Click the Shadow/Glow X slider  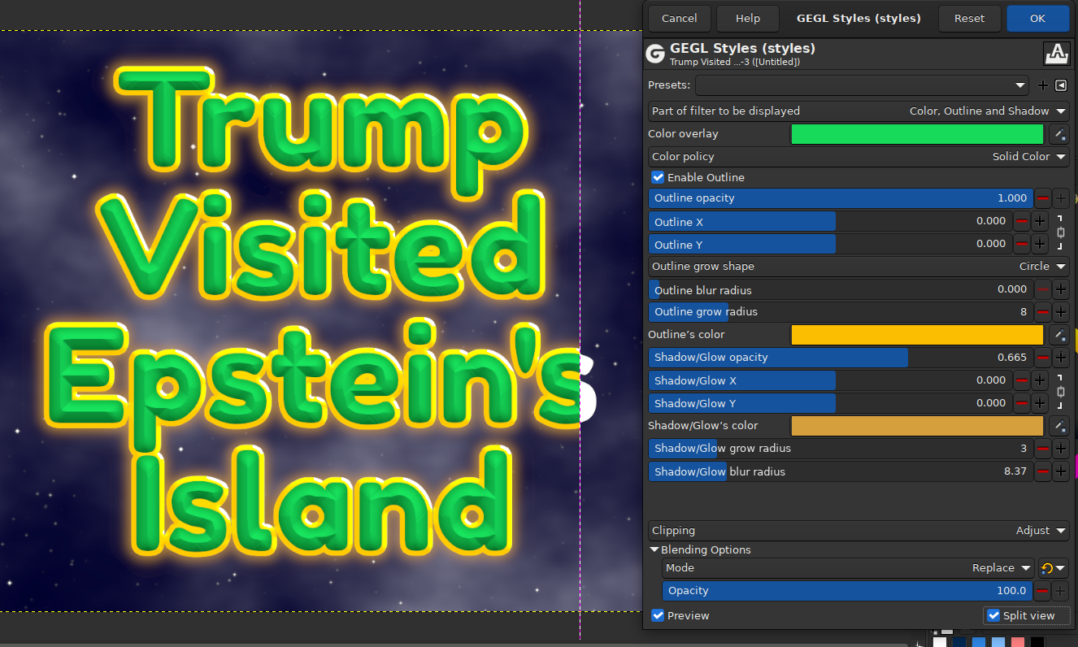829,380
